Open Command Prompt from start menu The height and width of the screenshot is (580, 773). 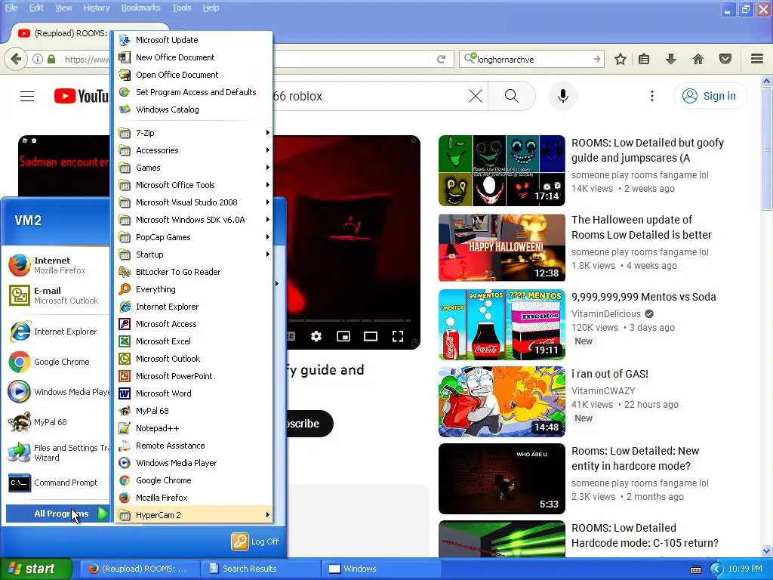click(57, 483)
